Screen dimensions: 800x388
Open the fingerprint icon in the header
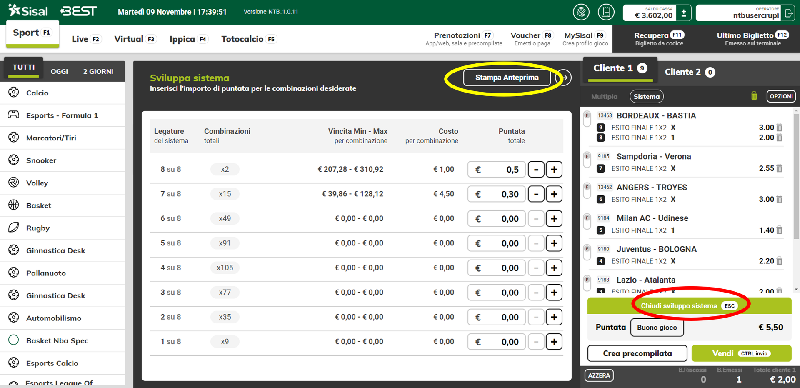(x=581, y=12)
